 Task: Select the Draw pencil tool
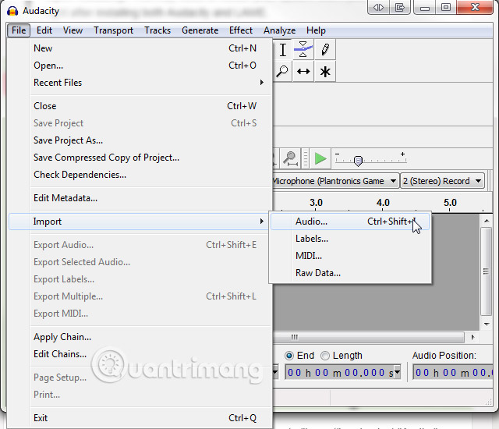(x=325, y=50)
